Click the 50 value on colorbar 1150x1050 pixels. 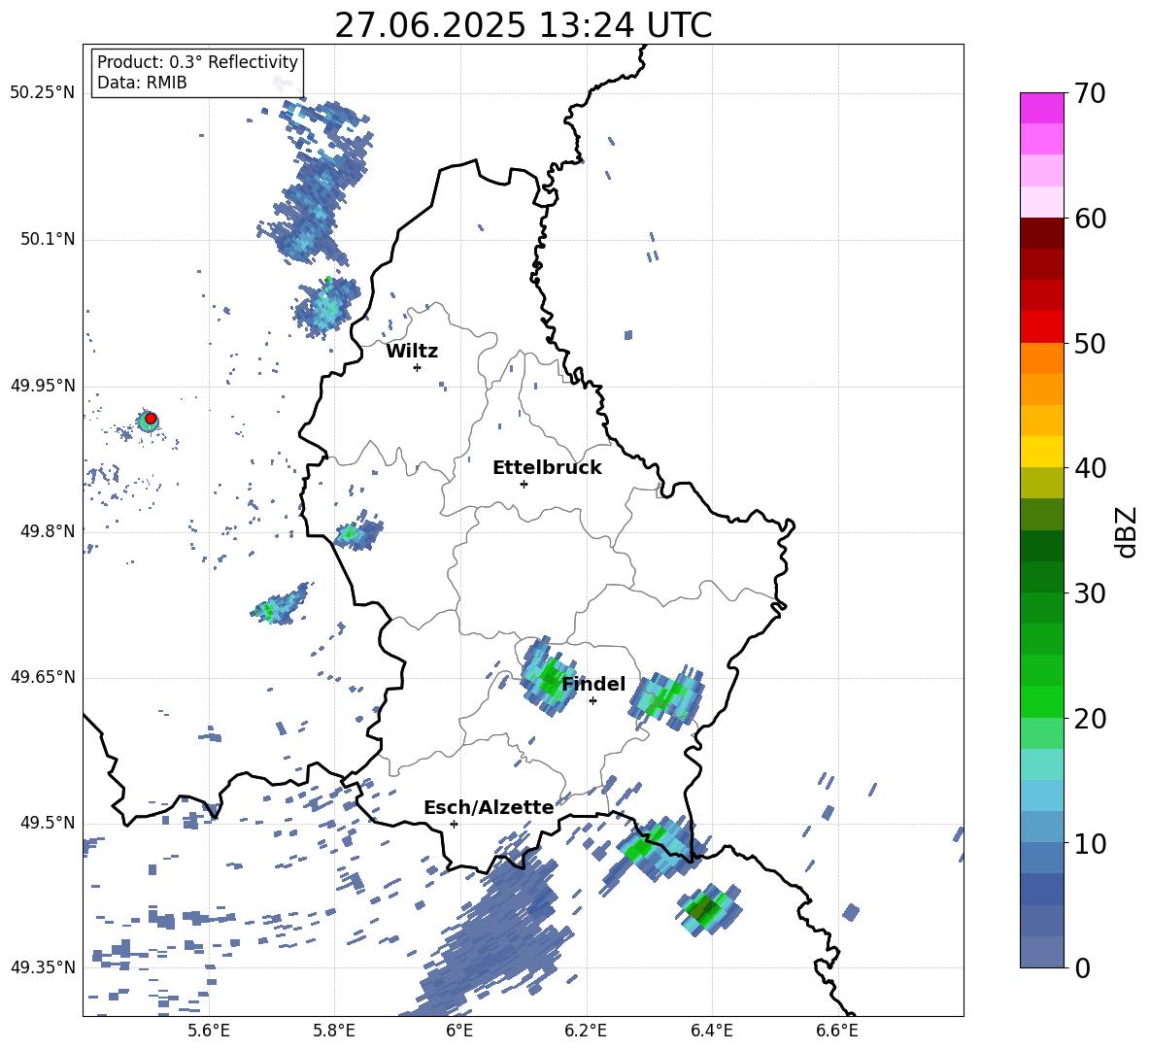1090,343
